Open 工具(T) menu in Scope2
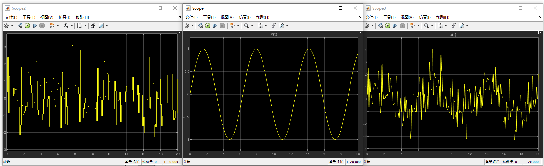544x166 pixels. click(x=29, y=17)
